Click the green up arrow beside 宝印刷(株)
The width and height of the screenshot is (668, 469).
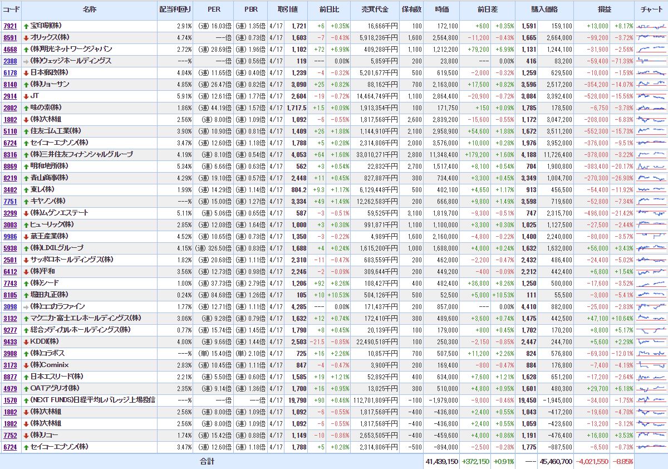coord(26,26)
